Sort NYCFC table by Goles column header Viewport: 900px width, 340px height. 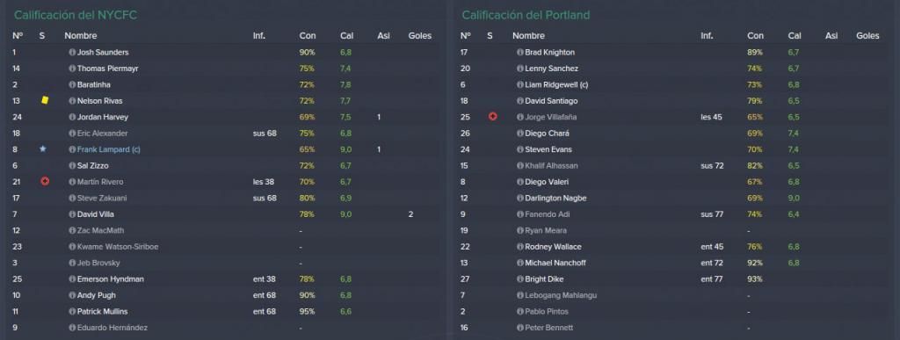point(419,35)
